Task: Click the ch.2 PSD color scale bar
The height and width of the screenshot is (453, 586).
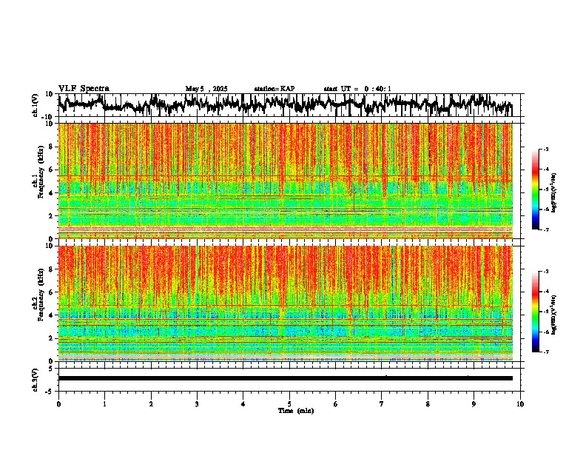Action: coord(535,312)
